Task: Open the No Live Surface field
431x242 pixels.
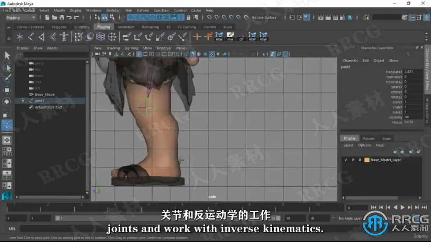Action: pyautogui.click(x=264, y=17)
